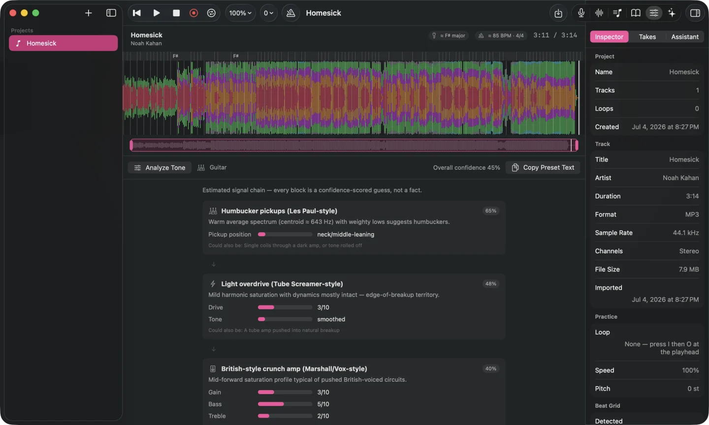Click the British-style crunch amp heading

tap(294, 369)
